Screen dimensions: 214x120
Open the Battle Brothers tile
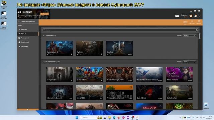tap(179, 93)
